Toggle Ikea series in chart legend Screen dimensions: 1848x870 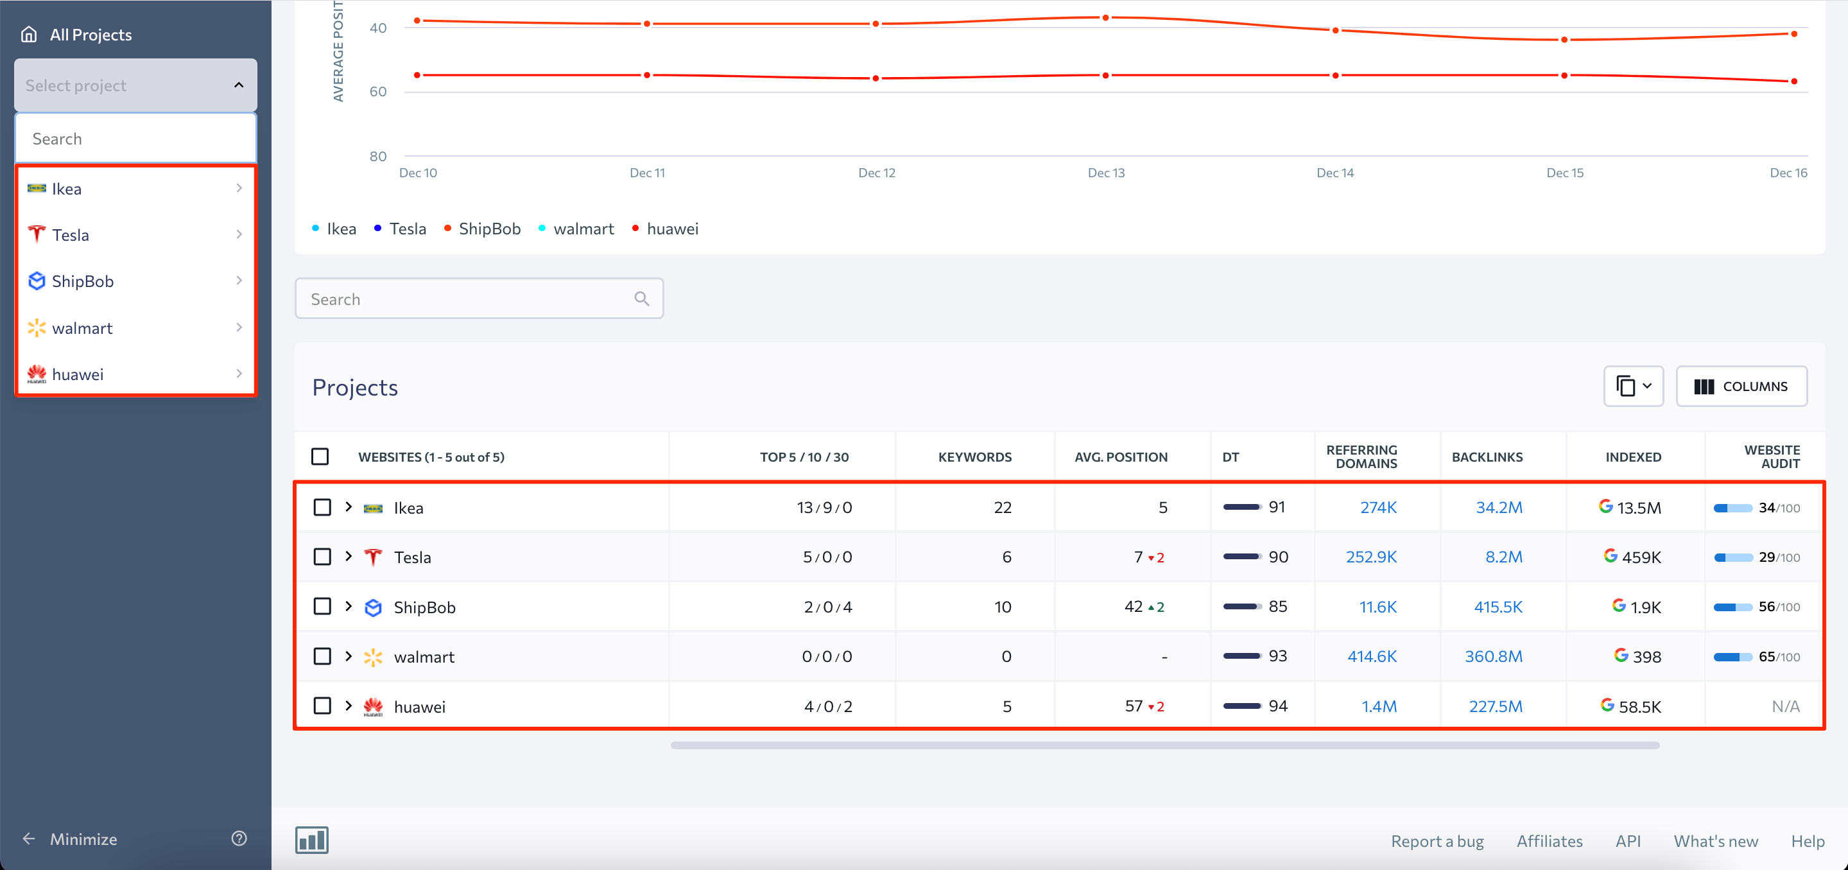coord(334,229)
